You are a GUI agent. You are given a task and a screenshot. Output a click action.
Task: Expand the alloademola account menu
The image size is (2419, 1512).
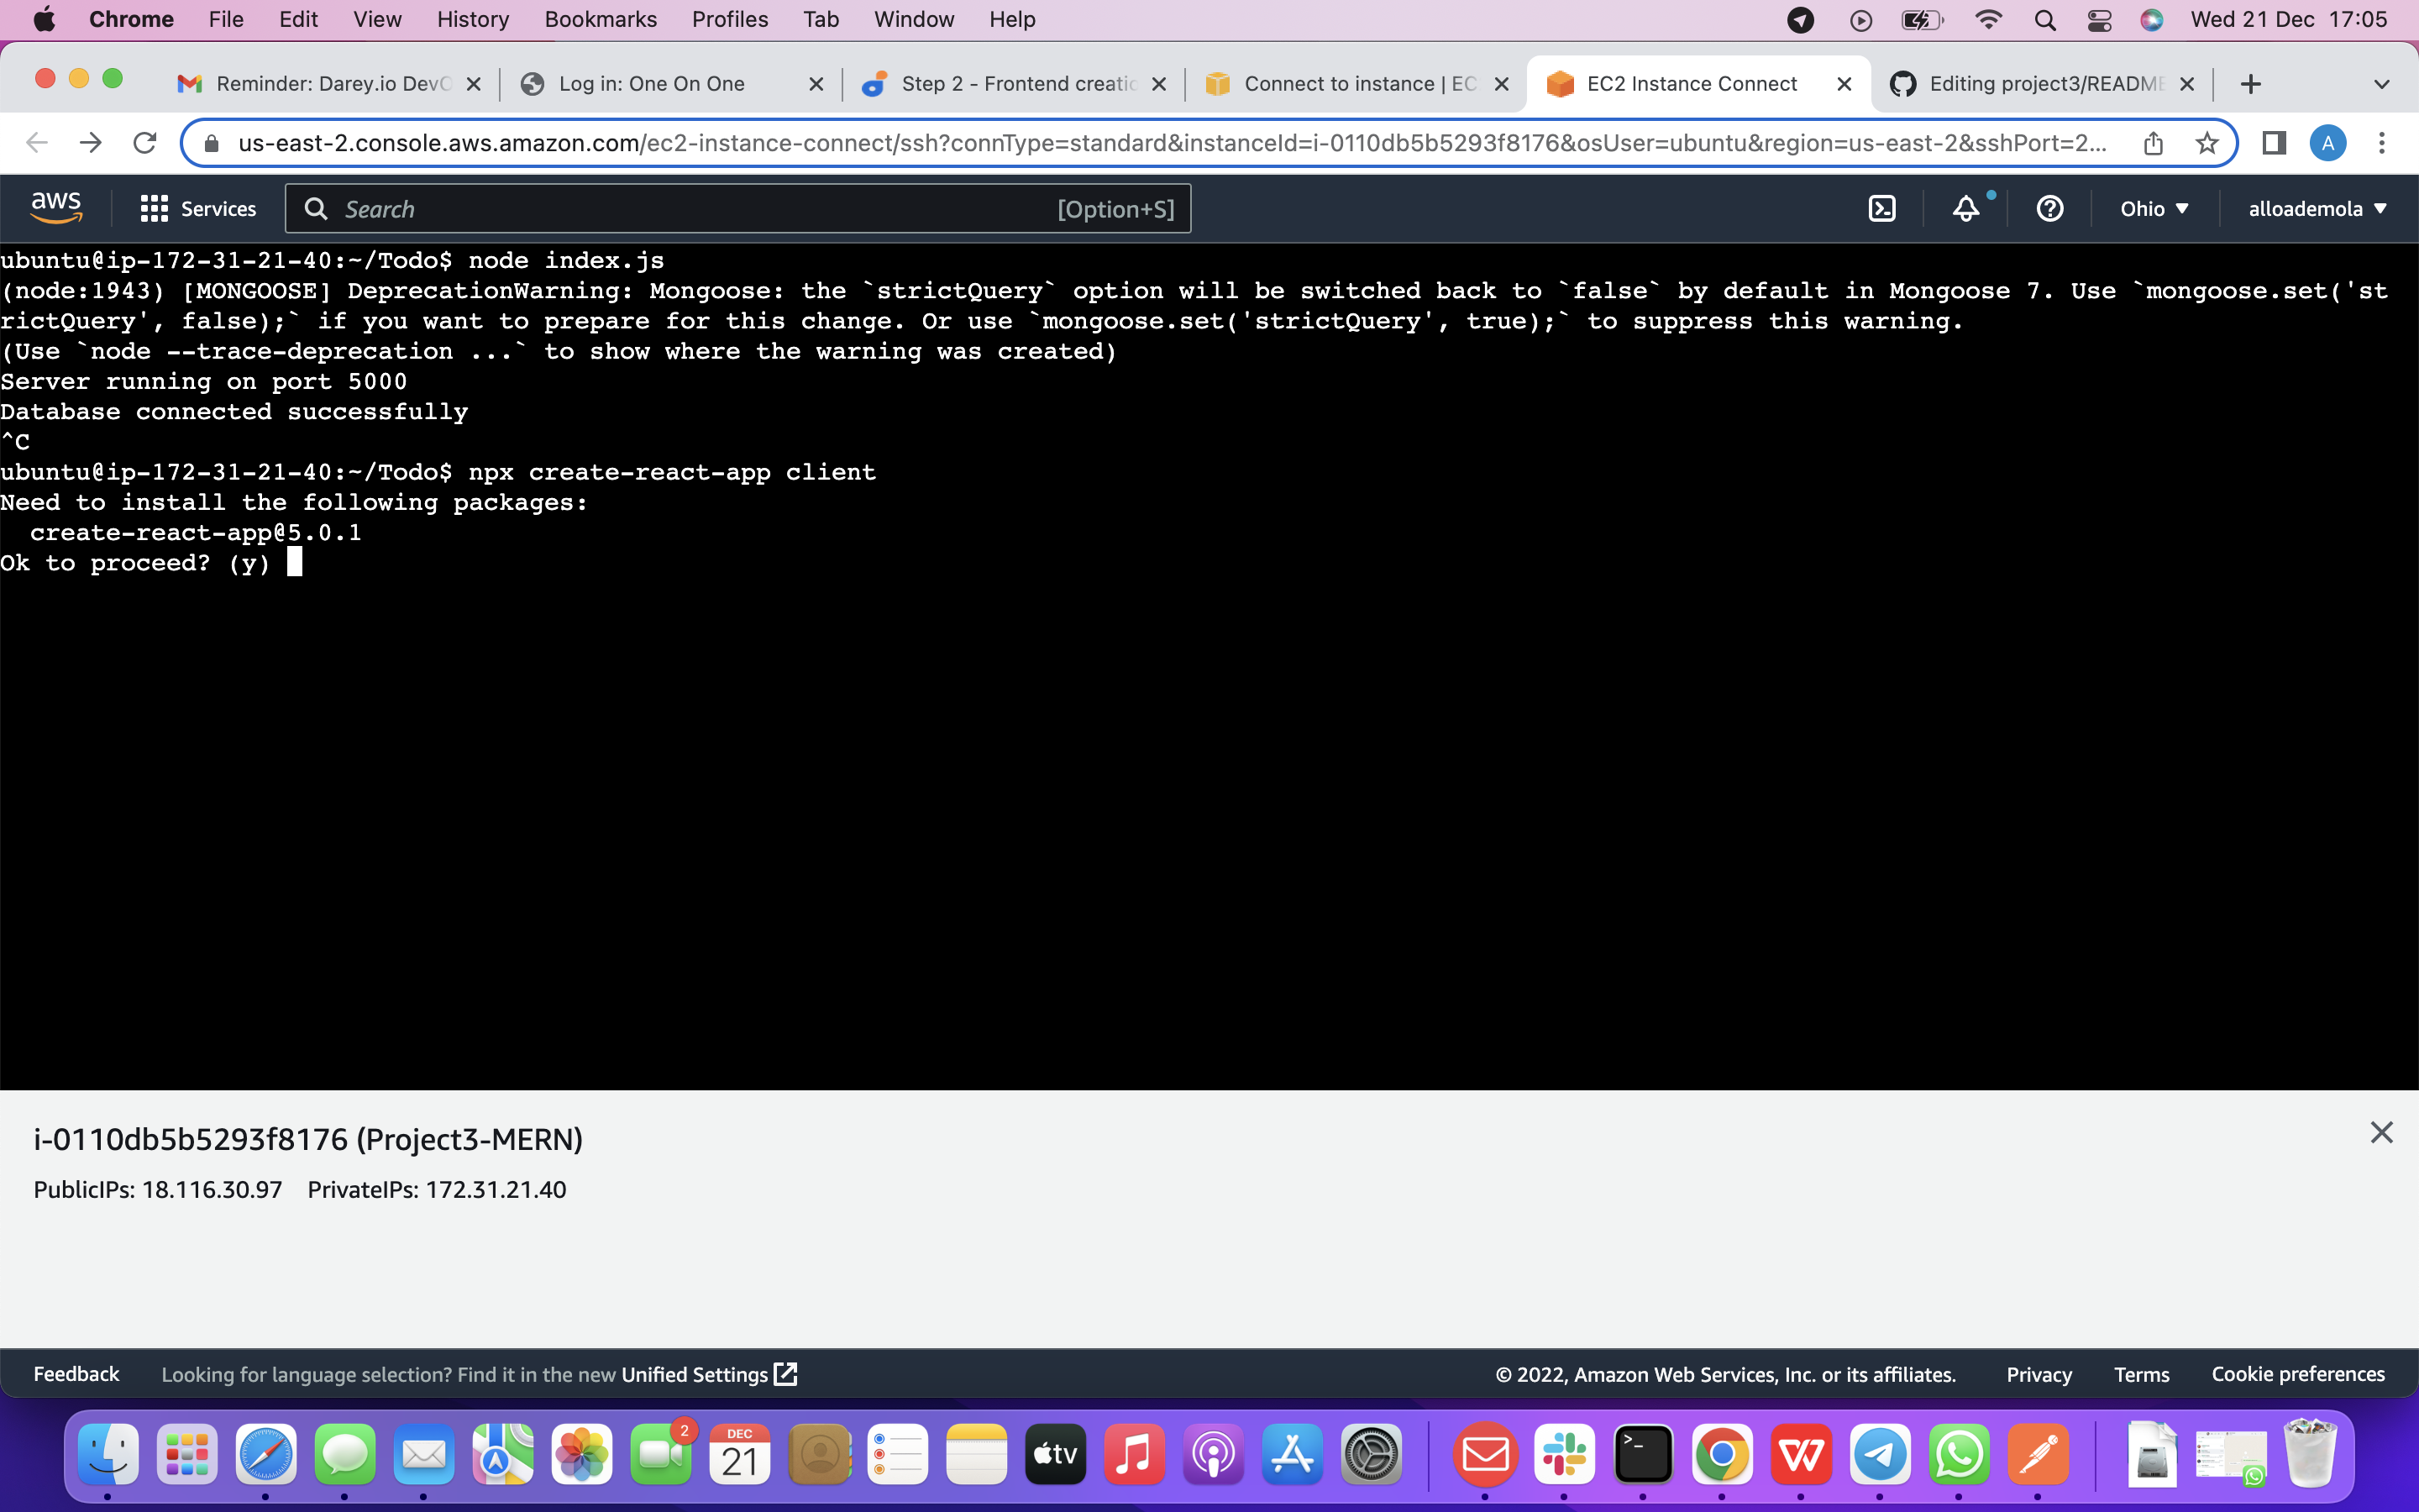2317,208
